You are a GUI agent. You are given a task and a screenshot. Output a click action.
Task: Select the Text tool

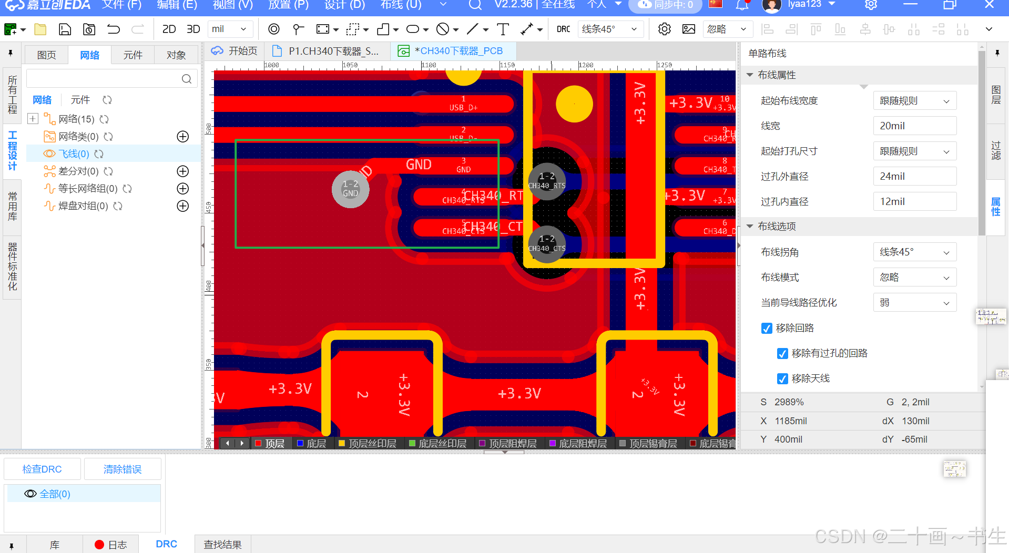(x=503, y=29)
